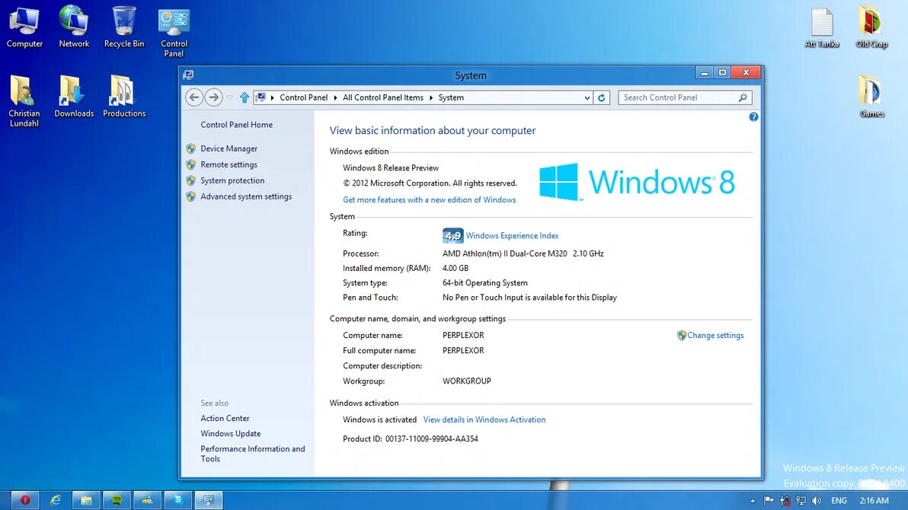Open the help question mark icon

coord(753,117)
